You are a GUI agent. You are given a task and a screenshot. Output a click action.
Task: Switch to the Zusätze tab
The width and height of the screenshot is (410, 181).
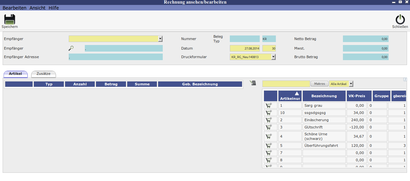[43, 74]
